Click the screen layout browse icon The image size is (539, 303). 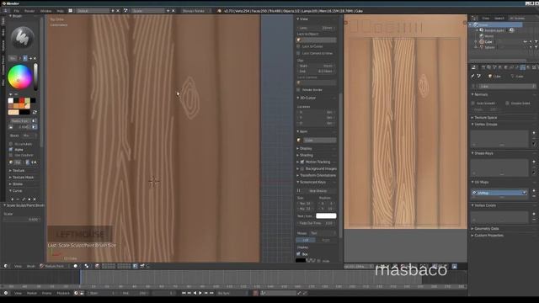[x=71, y=11]
